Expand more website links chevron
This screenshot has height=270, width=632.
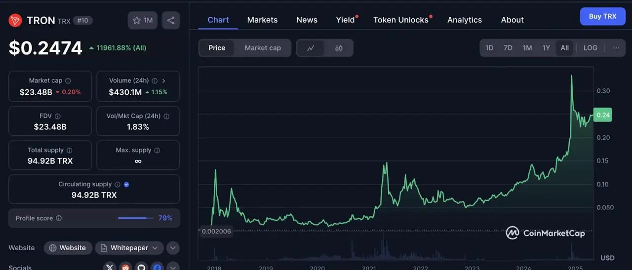click(173, 248)
